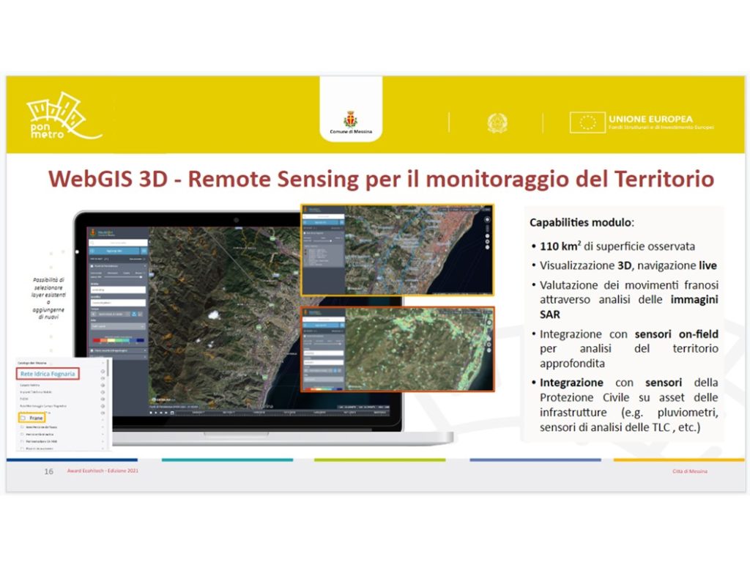
Task: Click the Comune di Messina crest
Action: point(350,119)
